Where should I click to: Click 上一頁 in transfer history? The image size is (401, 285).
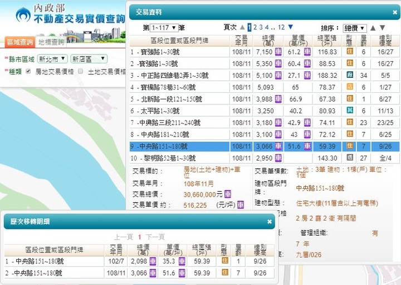click(x=124, y=237)
